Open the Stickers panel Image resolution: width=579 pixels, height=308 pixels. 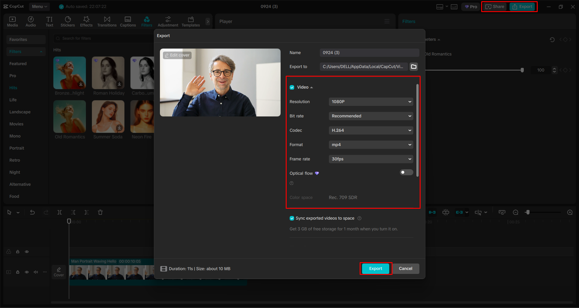click(68, 21)
